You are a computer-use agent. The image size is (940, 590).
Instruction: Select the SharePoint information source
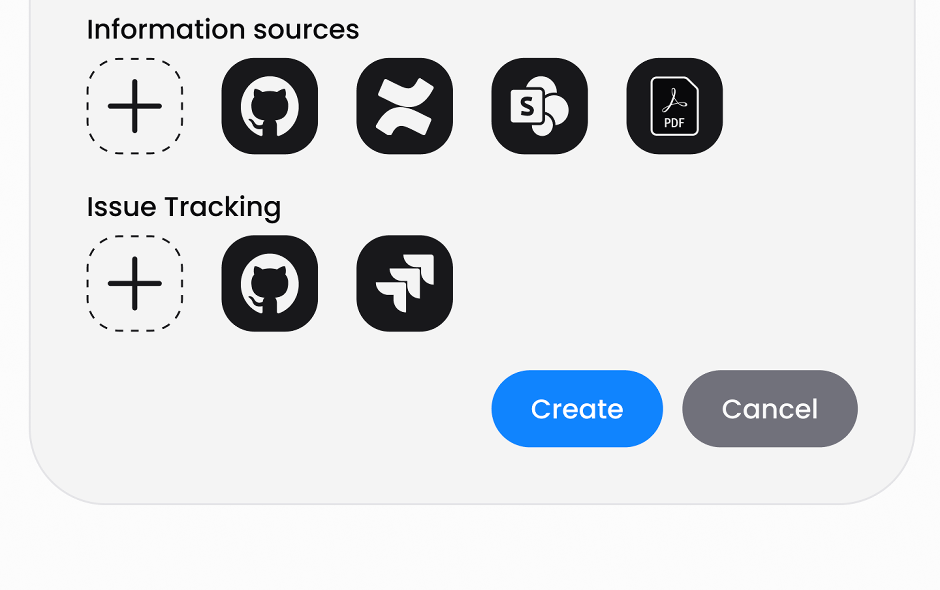click(539, 106)
